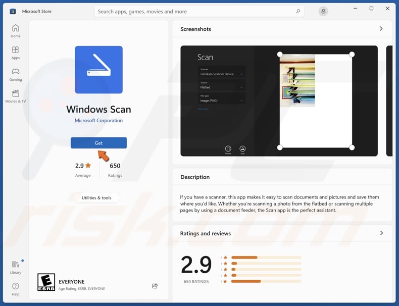Open the user profile icon
Screen dimensions: 399x306
point(323,11)
